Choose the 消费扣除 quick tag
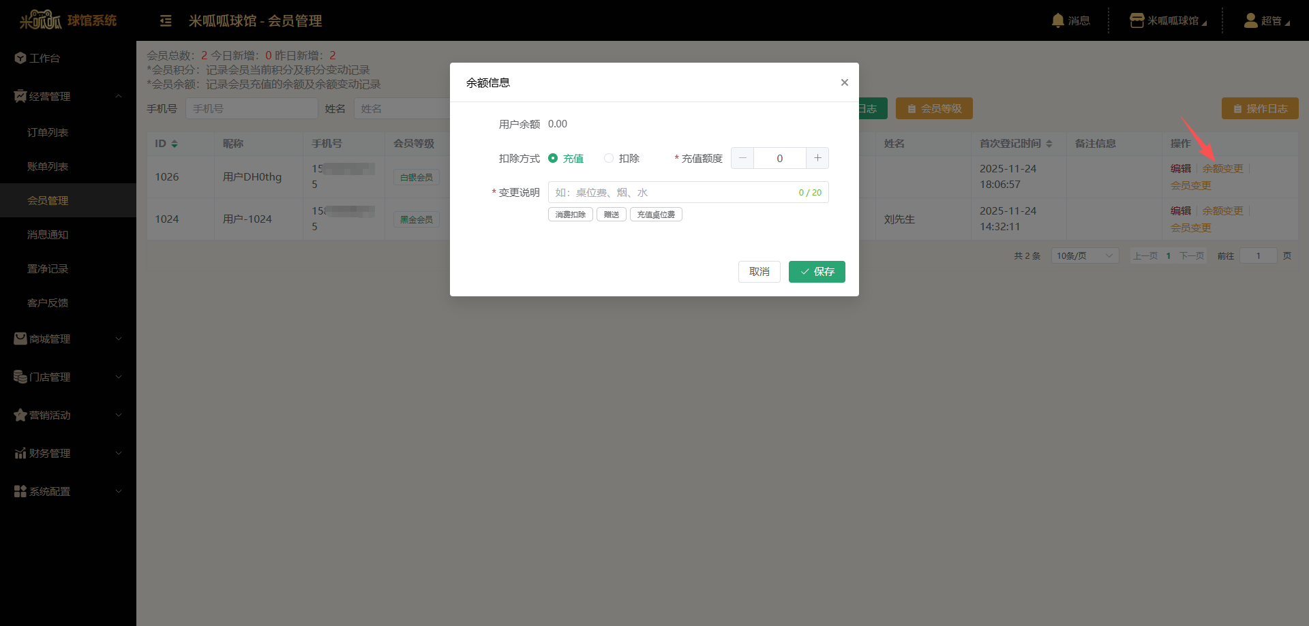1309x626 pixels. click(x=570, y=215)
